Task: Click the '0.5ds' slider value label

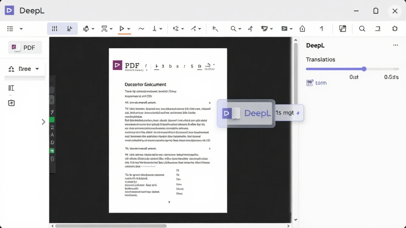Action: point(391,77)
